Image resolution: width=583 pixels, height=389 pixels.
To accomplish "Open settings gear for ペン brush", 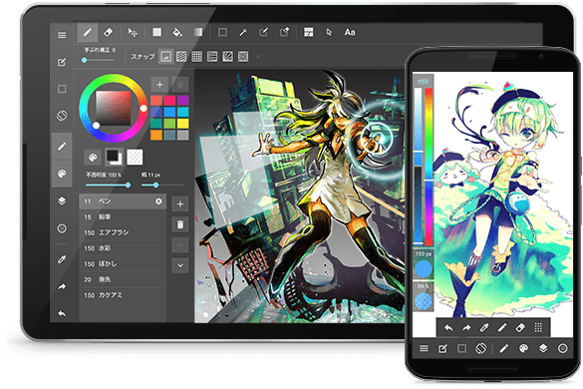I will tap(158, 201).
